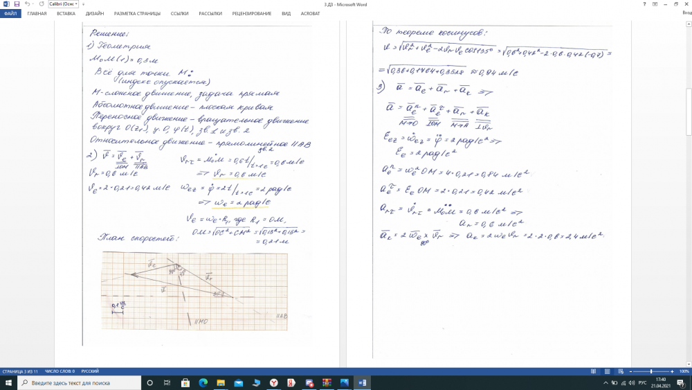Click the Вход sign-in link
Viewport: 692px width, 390px height.
click(687, 12)
